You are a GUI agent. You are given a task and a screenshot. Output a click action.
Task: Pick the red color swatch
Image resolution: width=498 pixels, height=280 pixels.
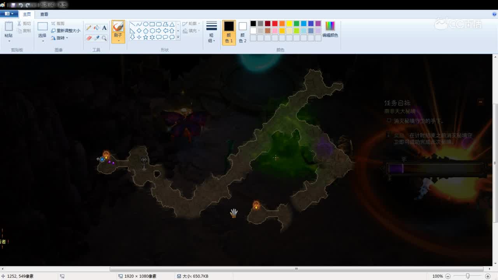275,24
